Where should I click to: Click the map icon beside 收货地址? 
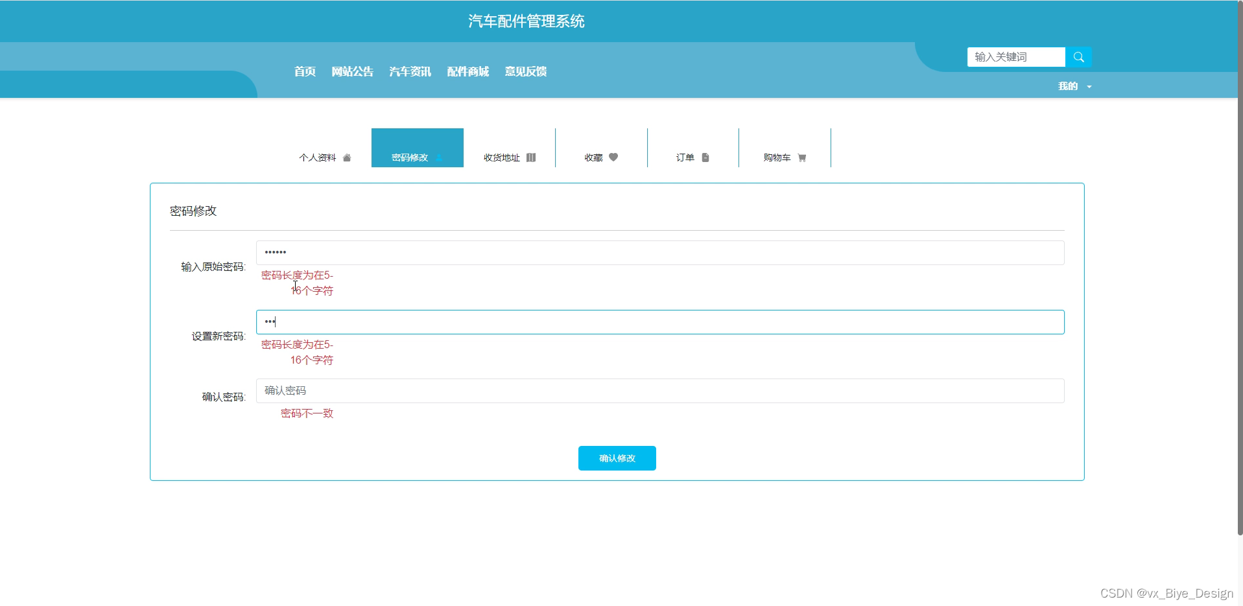531,157
